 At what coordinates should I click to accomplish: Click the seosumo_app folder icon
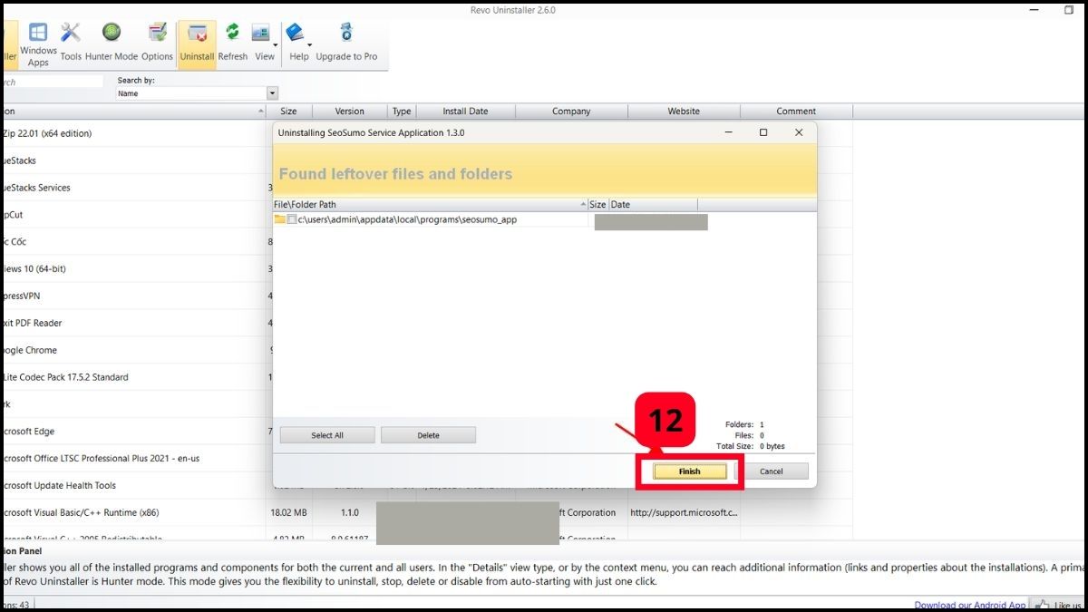[x=280, y=219]
